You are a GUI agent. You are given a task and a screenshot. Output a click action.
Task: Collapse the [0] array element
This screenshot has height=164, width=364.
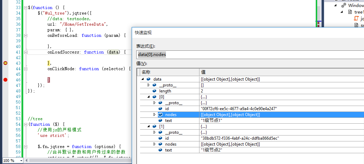coord(148,97)
